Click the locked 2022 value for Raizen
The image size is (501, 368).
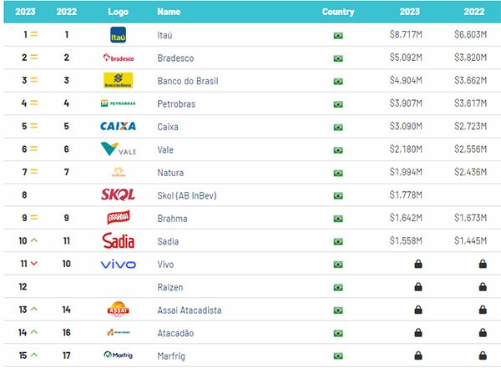[x=483, y=287]
